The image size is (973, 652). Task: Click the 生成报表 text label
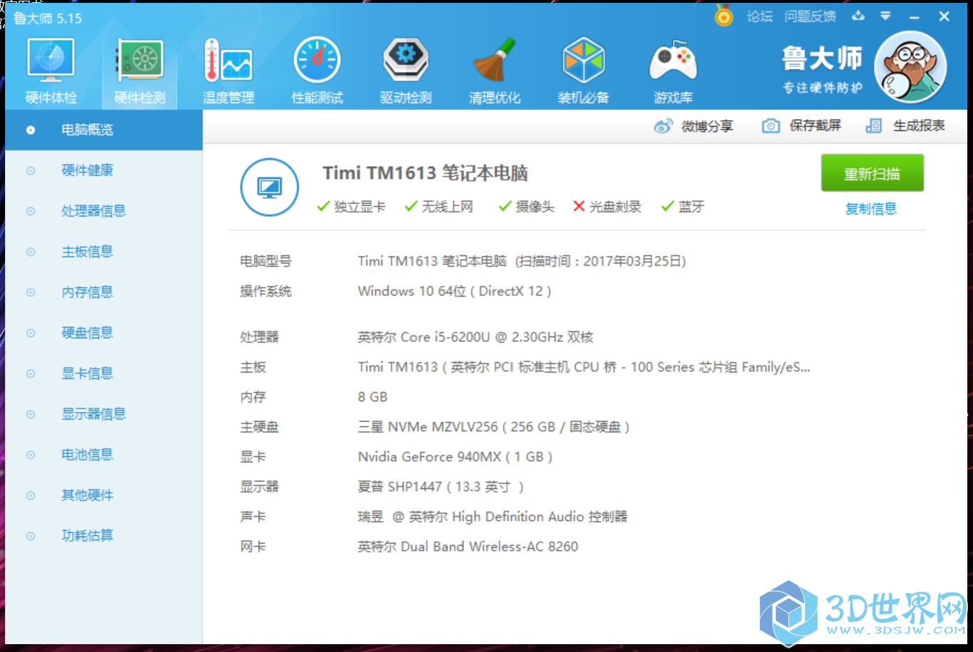coord(919,126)
